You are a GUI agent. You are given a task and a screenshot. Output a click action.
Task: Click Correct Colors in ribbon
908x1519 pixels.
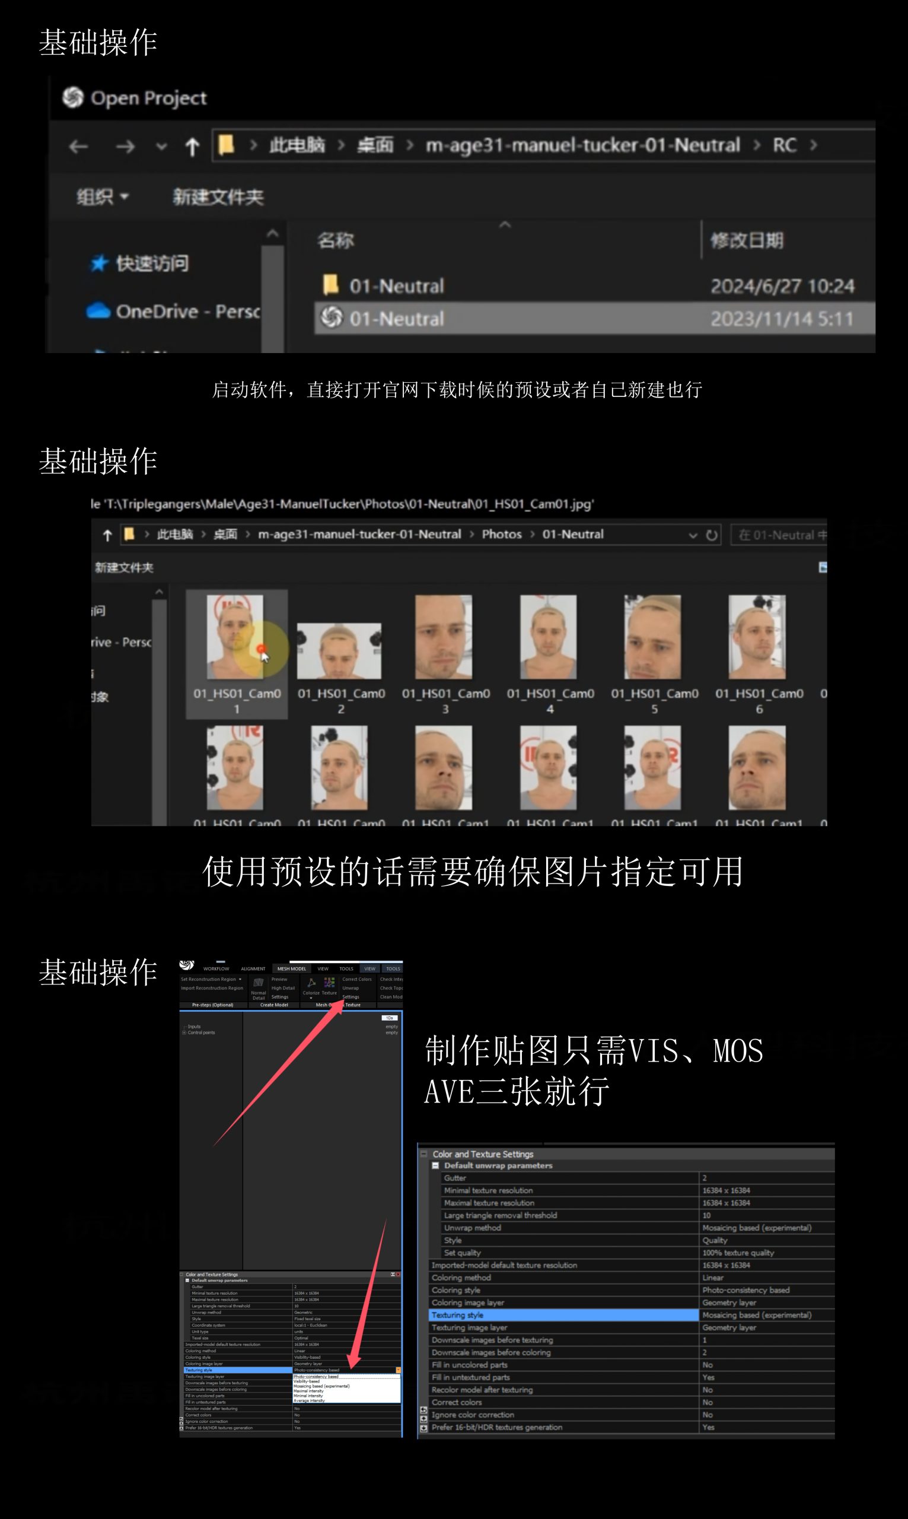pyautogui.click(x=357, y=979)
